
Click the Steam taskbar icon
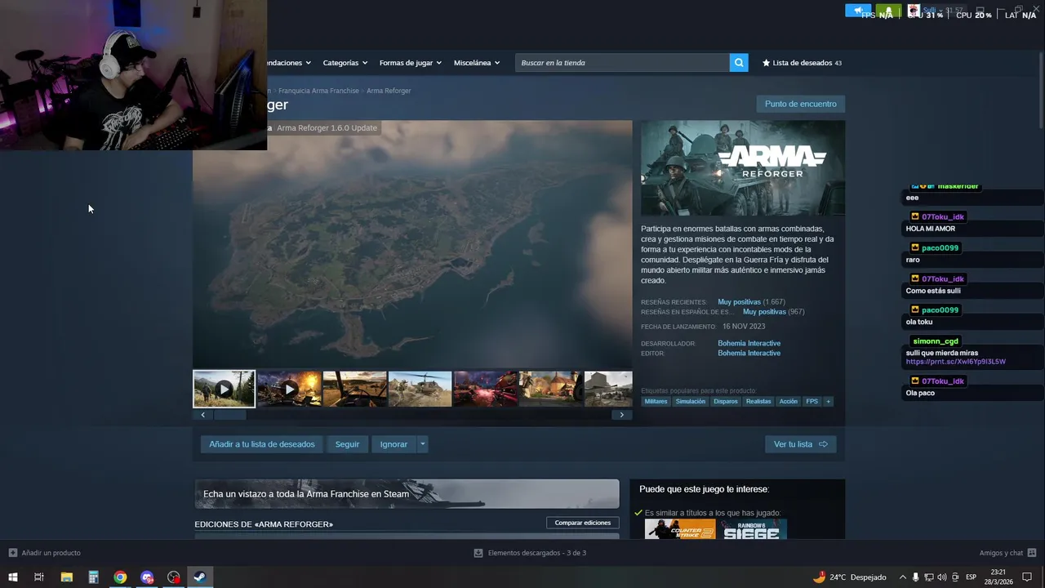[x=200, y=577]
